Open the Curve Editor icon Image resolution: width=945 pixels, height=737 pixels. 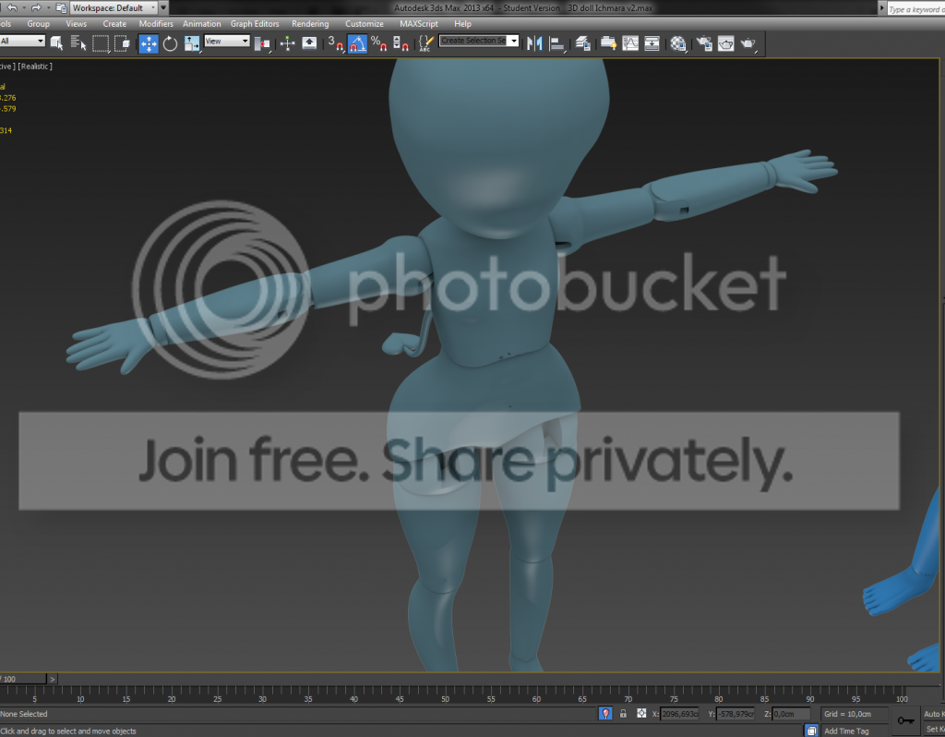point(629,43)
